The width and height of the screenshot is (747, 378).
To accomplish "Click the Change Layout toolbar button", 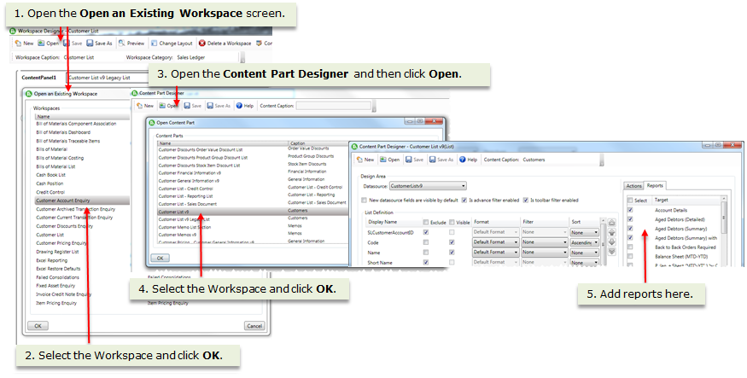I will click(x=172, y=43).
